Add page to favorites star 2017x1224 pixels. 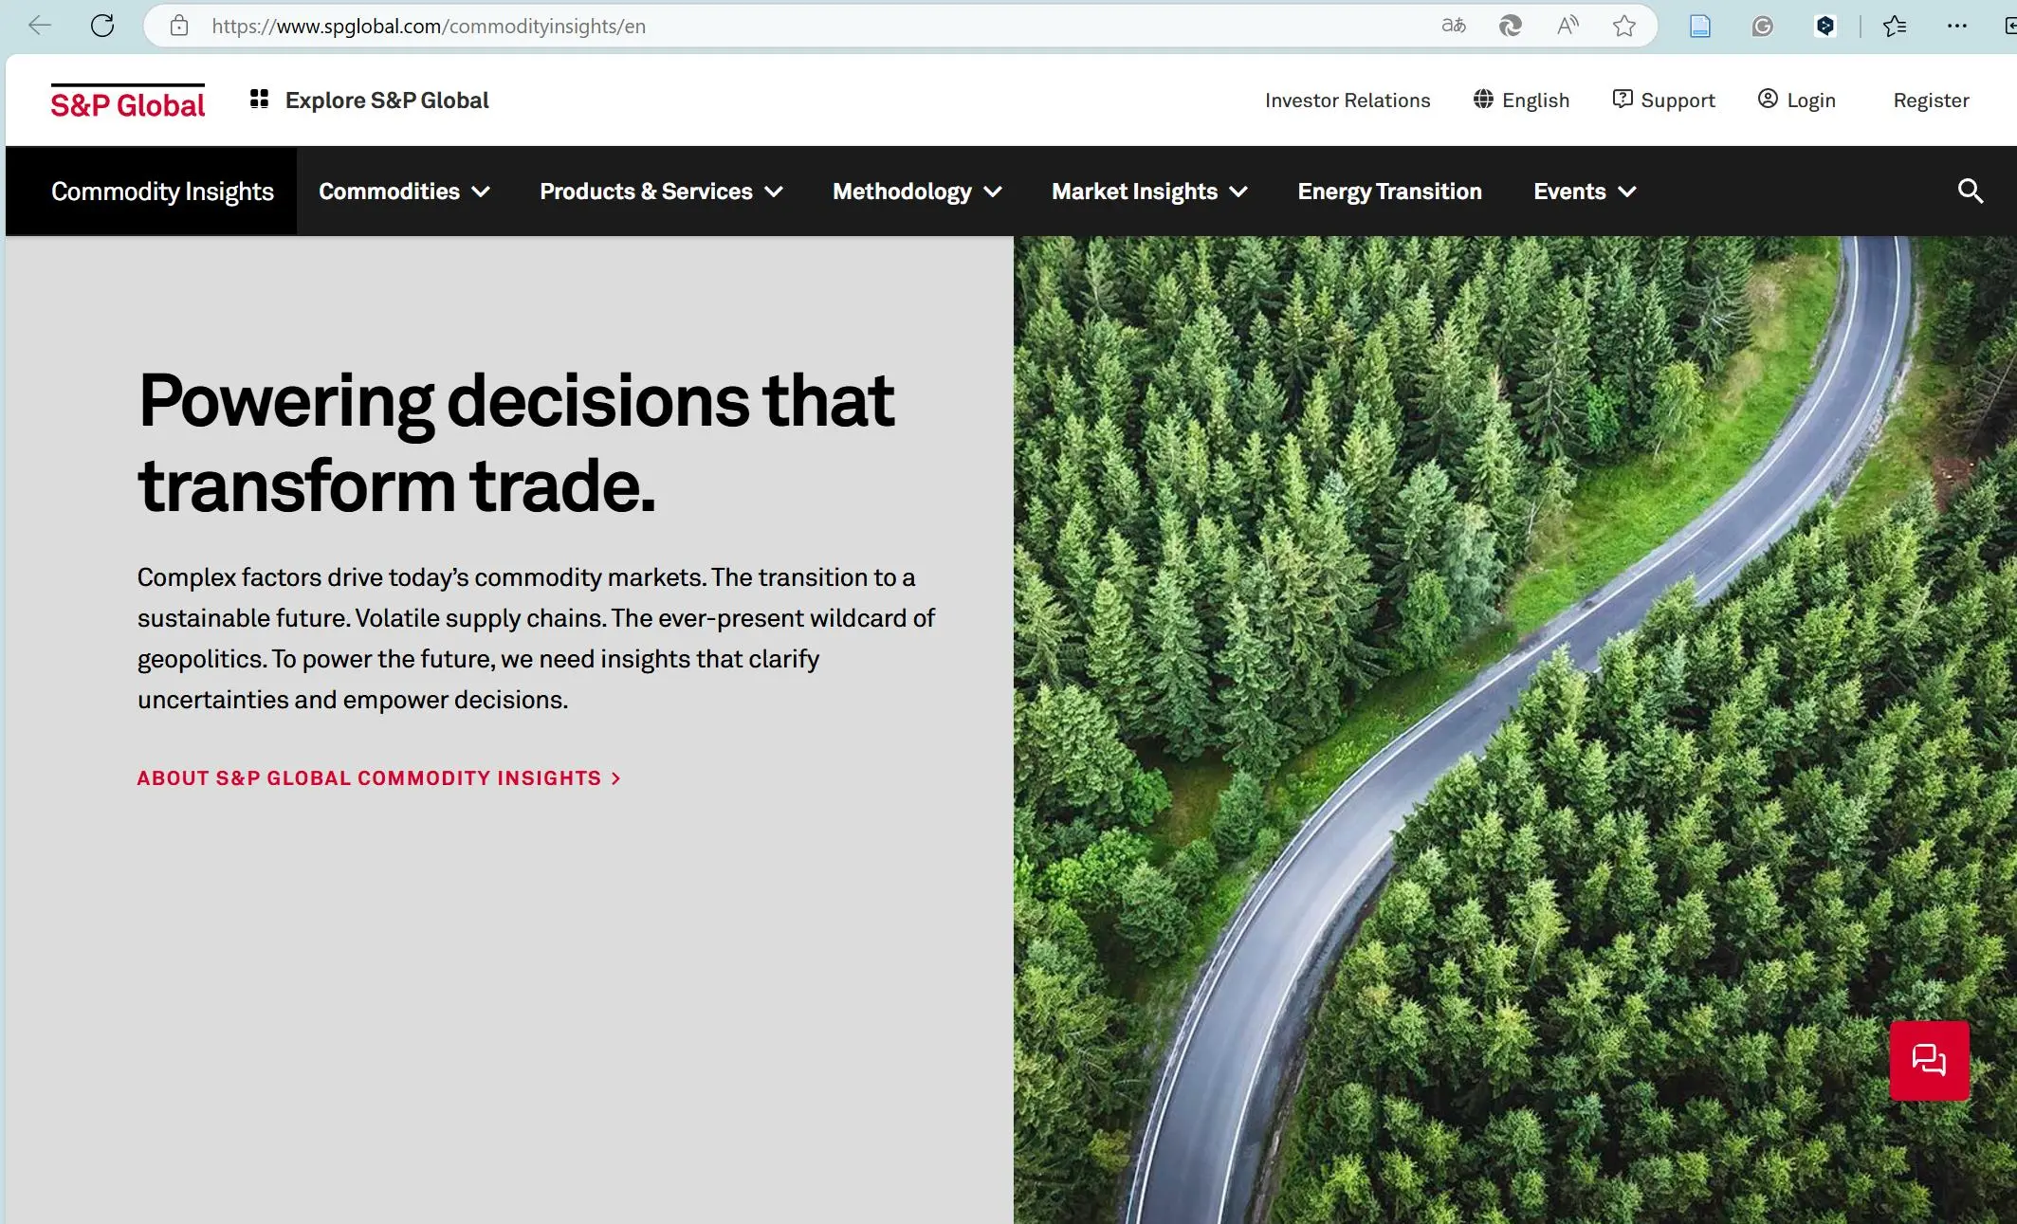pyautogui.click(x=1624, y=26)
